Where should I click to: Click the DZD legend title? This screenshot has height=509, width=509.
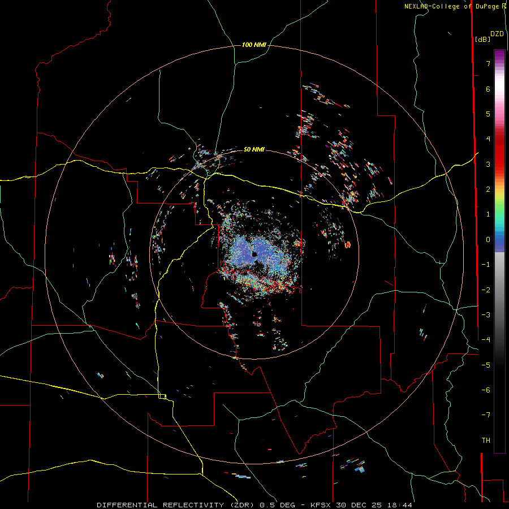[x=497, y=34]
